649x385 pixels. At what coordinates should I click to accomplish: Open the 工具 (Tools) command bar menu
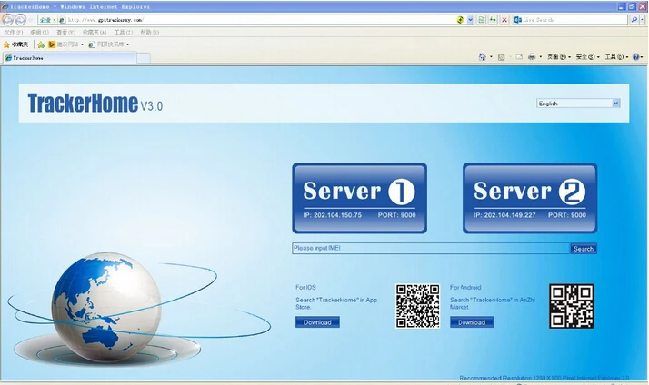[616, 57]
